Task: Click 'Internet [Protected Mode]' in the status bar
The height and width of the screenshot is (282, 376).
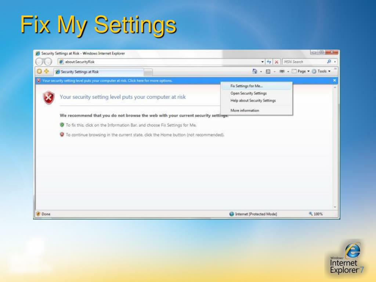Action: 256,214
